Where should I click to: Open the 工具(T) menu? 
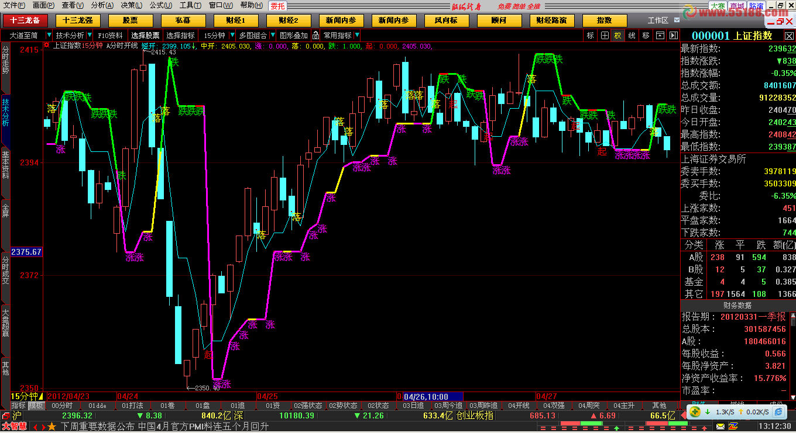click(x=190, y=5)
